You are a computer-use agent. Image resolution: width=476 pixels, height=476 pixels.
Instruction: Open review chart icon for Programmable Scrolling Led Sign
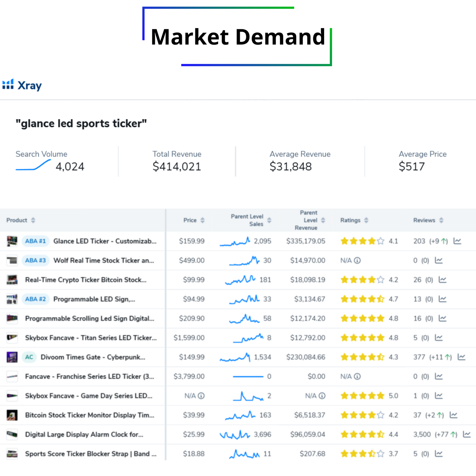(442, 319)
